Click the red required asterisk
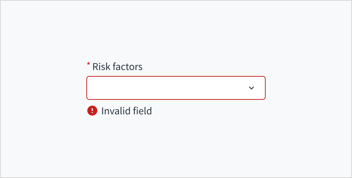The width and height of the screenshot is (352, 178). [x=89, y=65]
